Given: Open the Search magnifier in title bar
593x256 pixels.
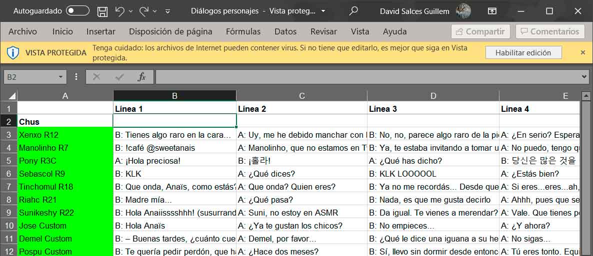Looking at the screenshot, I should [353, 11].
